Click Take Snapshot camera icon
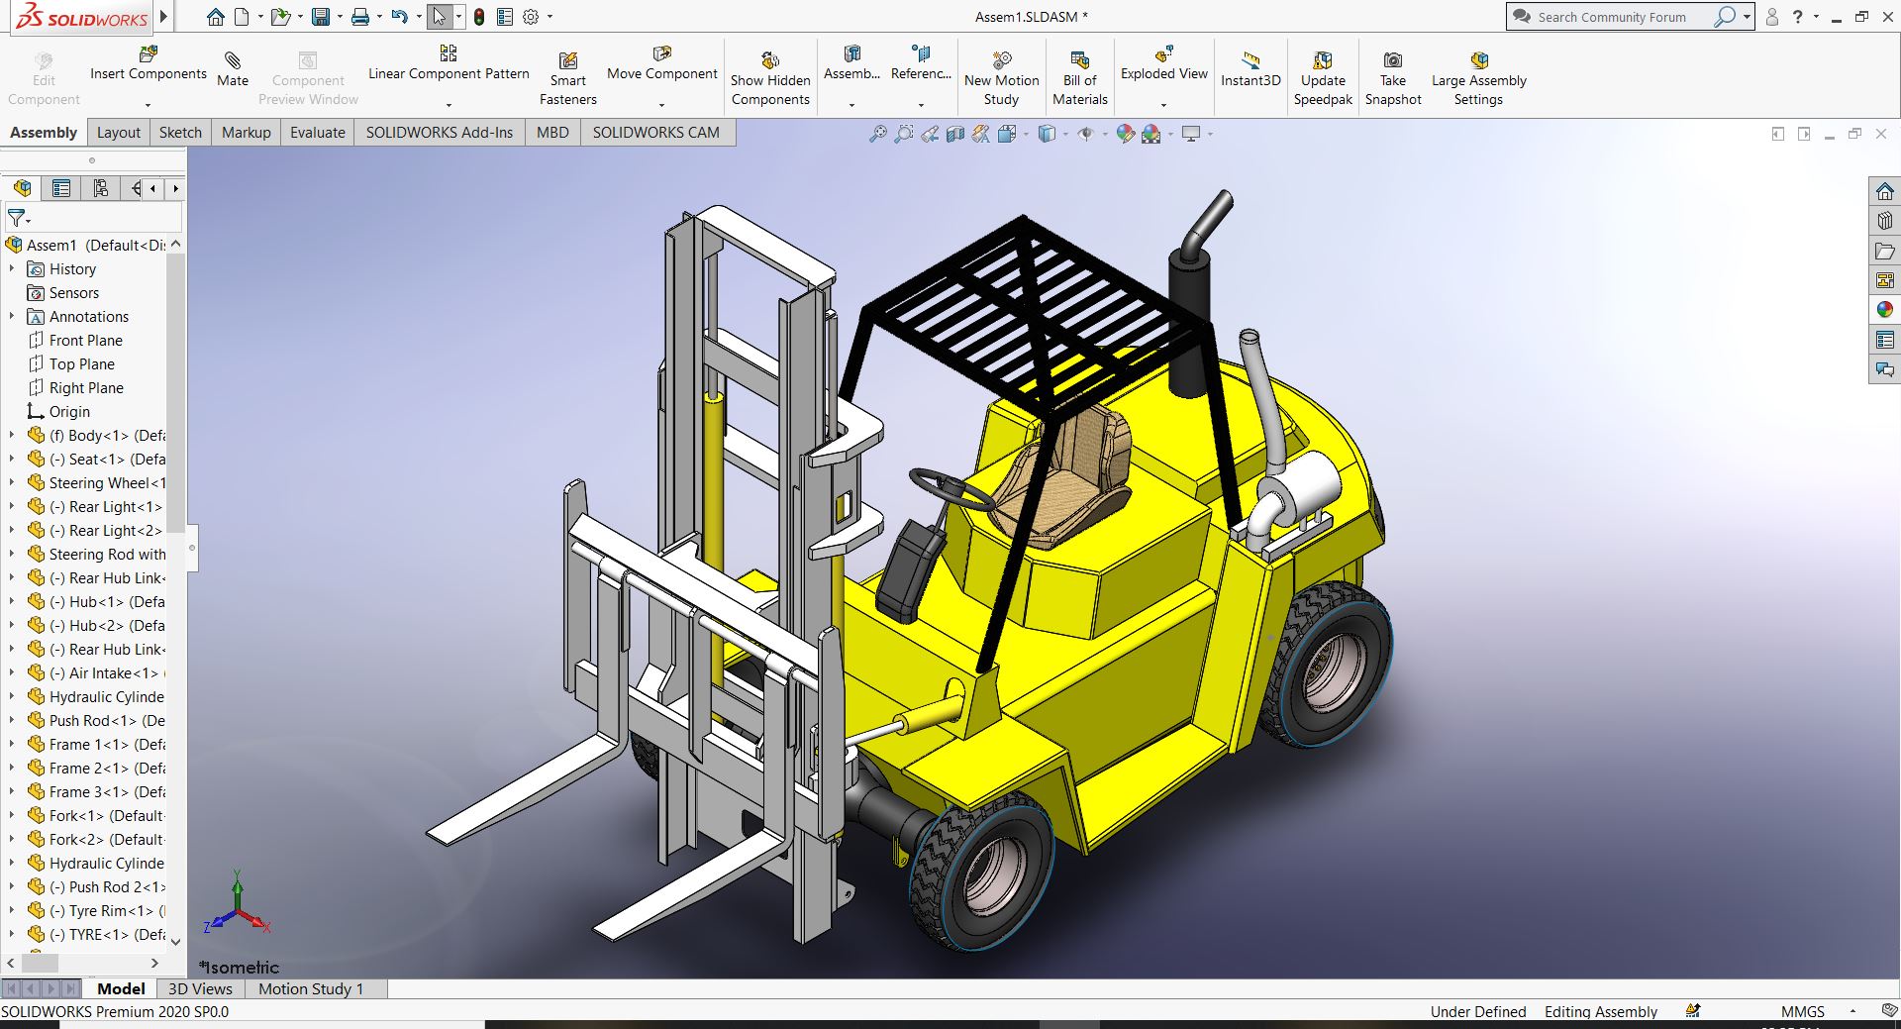The image size is (1901, 1029). click(1392, 61)
